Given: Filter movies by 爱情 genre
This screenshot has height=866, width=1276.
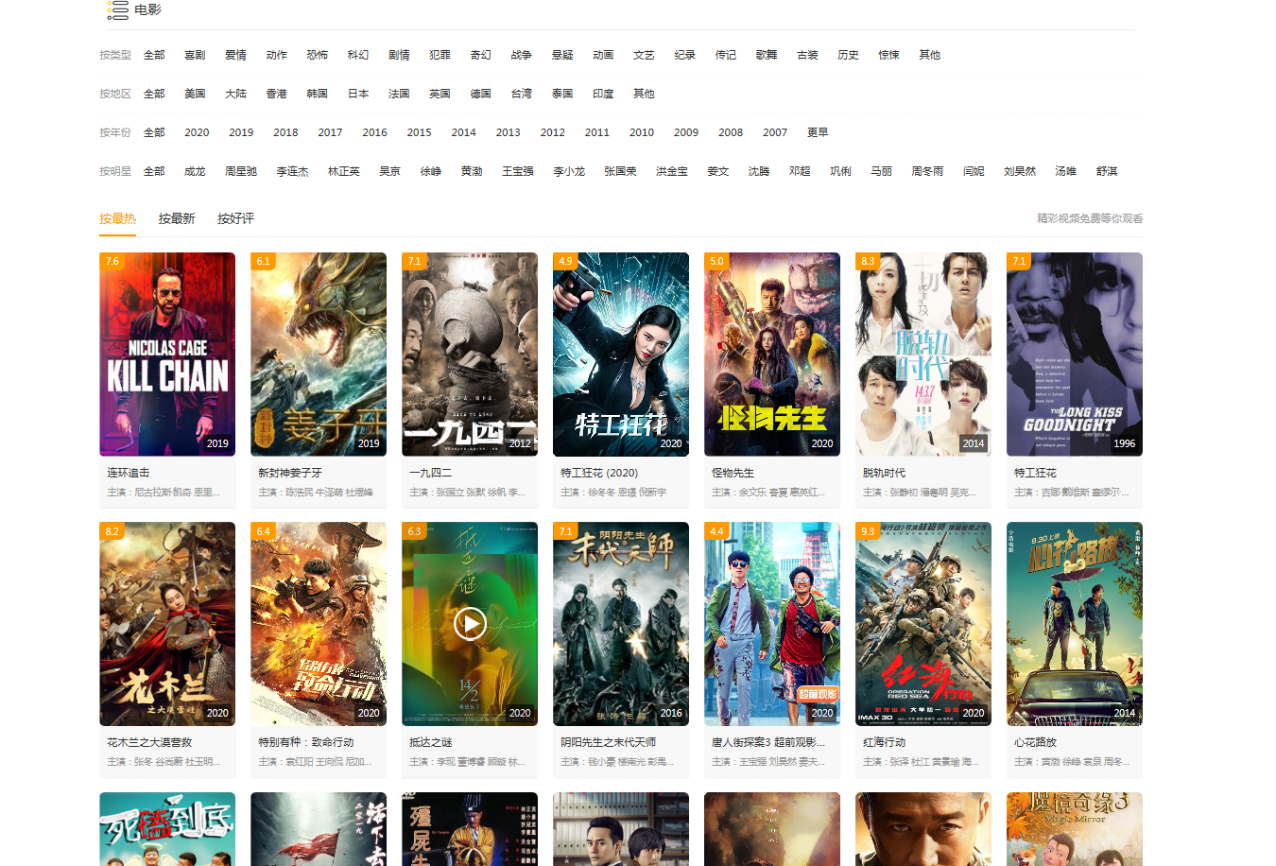Looking at the screenshot, I should [235, 55].
